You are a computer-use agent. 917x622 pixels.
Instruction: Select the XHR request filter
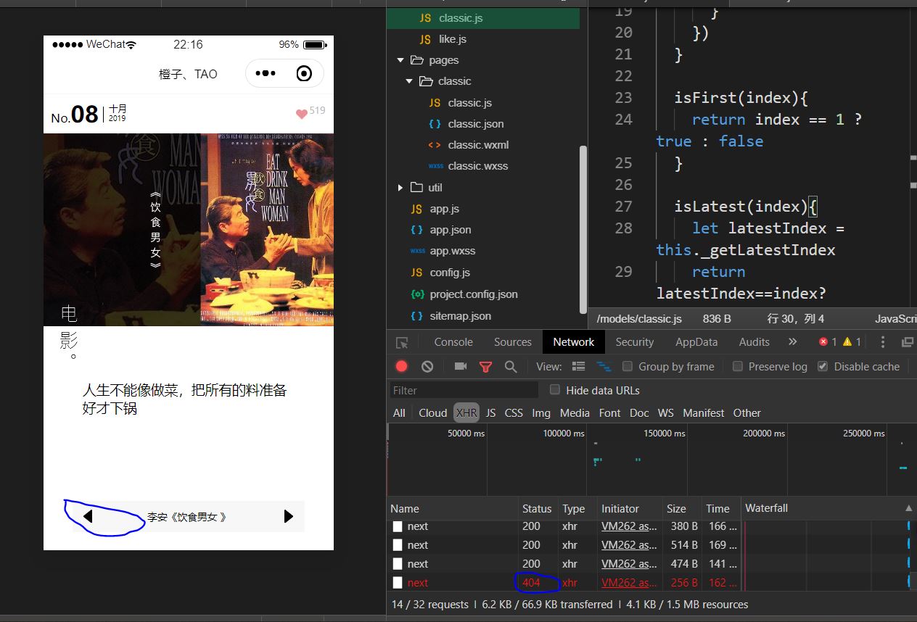point(466,412)
